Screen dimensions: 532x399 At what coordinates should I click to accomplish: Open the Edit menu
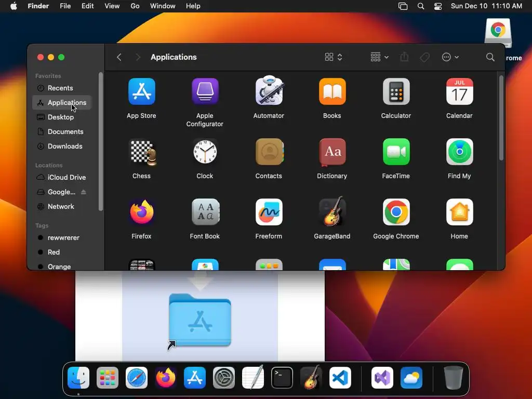pyautogui.click(x=87, y=6)
